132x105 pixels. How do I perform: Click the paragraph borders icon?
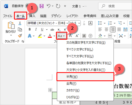pos(110,36)
